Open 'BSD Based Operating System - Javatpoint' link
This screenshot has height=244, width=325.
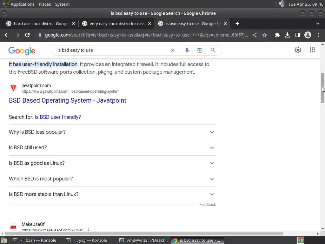coord(68,100)
